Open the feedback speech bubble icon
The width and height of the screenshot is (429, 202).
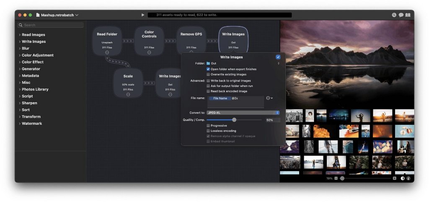pyautogui.click(x=401, y=15)
